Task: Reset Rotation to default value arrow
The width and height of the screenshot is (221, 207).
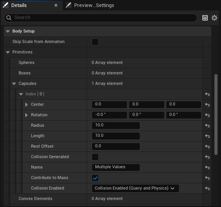Action: 207,115
